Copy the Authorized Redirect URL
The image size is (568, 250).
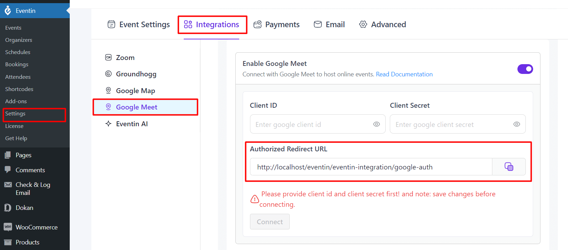coord(509,167)
